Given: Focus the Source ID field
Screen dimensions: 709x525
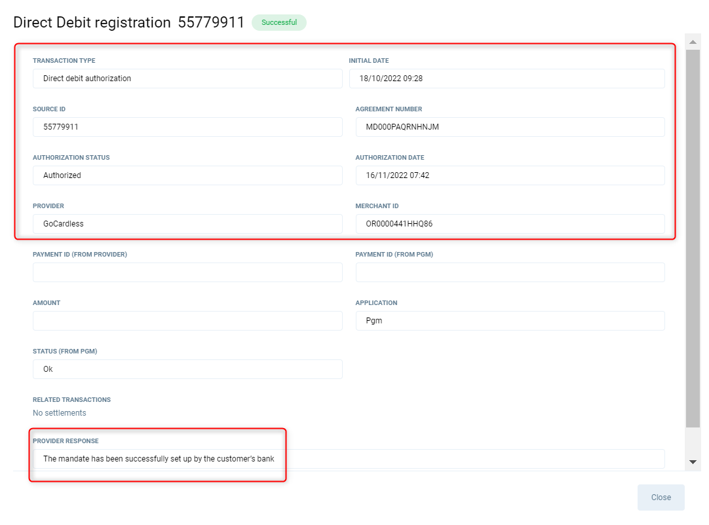Looking at the screenshot, I should pyautogui.click(x=187, y=127).
